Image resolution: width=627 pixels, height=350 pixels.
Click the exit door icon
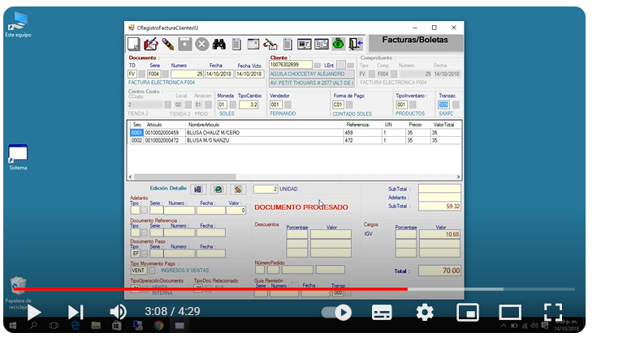point(356,44)
